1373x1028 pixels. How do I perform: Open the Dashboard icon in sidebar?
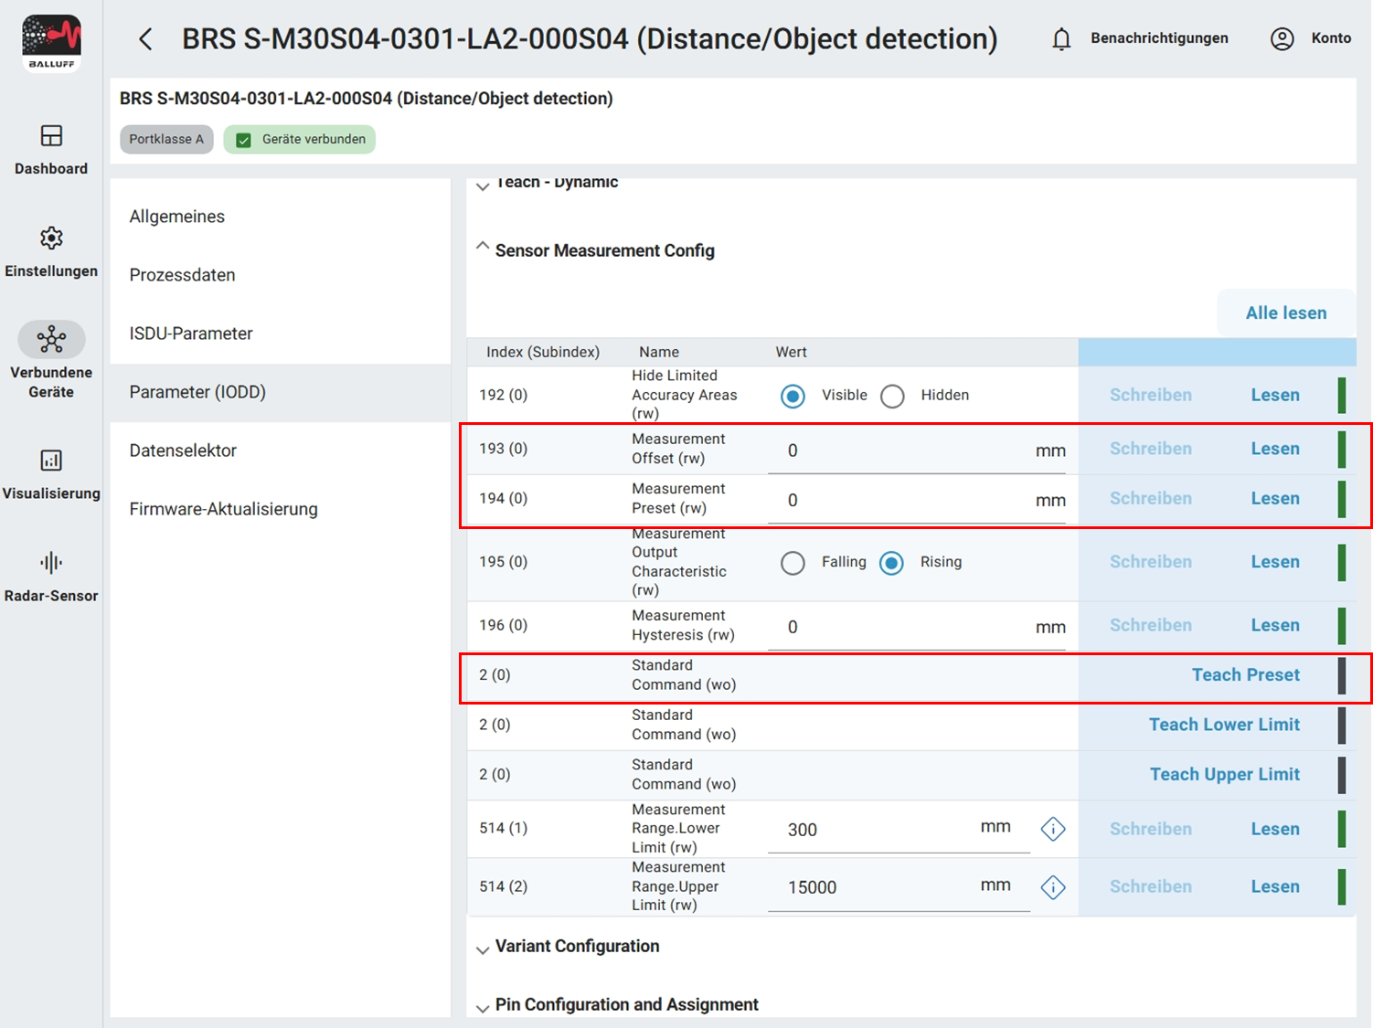pyautogui.click(x=51, y=136)
